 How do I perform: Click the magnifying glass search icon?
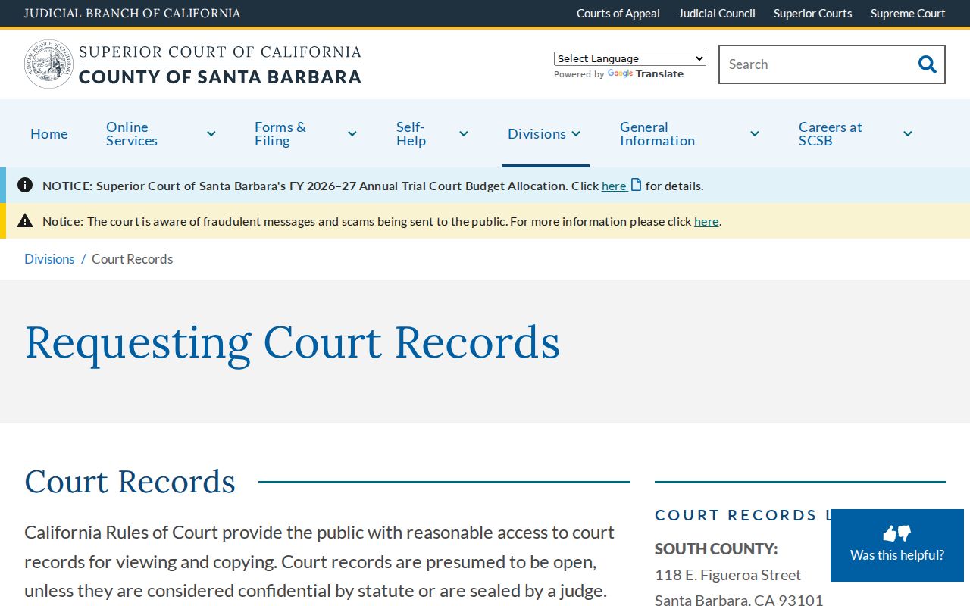(927, 64)
